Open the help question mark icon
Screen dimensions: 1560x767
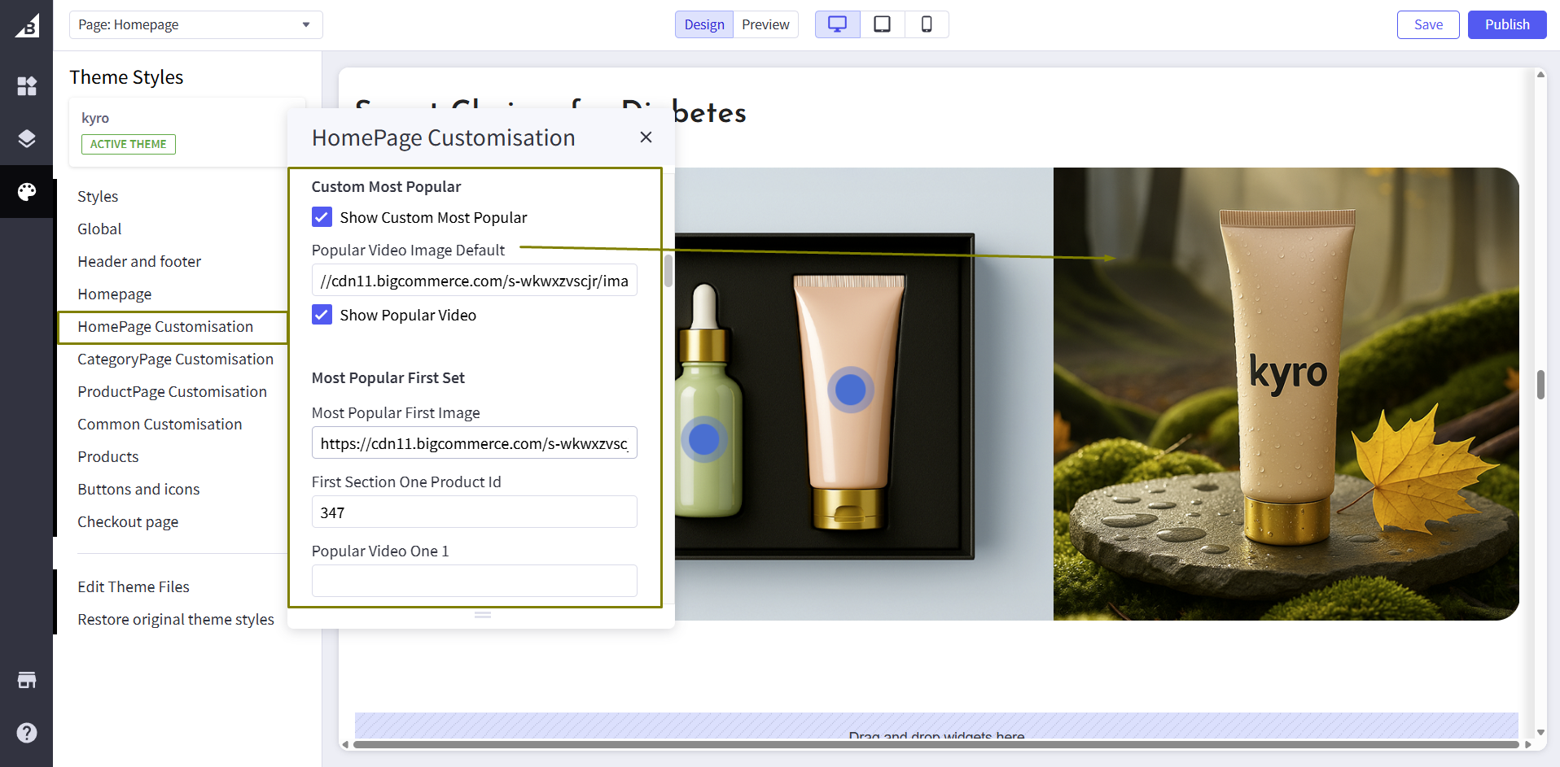click(x=27, y=733)
